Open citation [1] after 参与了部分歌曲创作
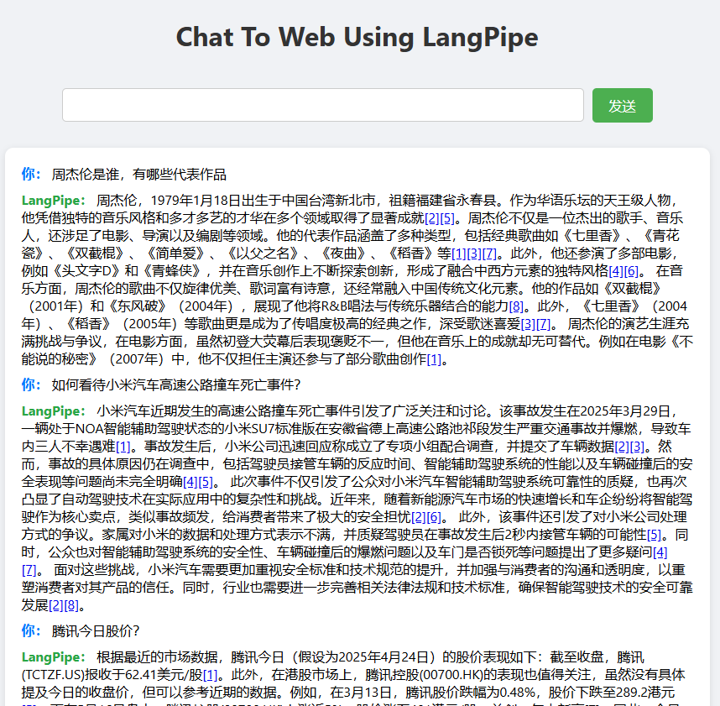 coord(434,359)
